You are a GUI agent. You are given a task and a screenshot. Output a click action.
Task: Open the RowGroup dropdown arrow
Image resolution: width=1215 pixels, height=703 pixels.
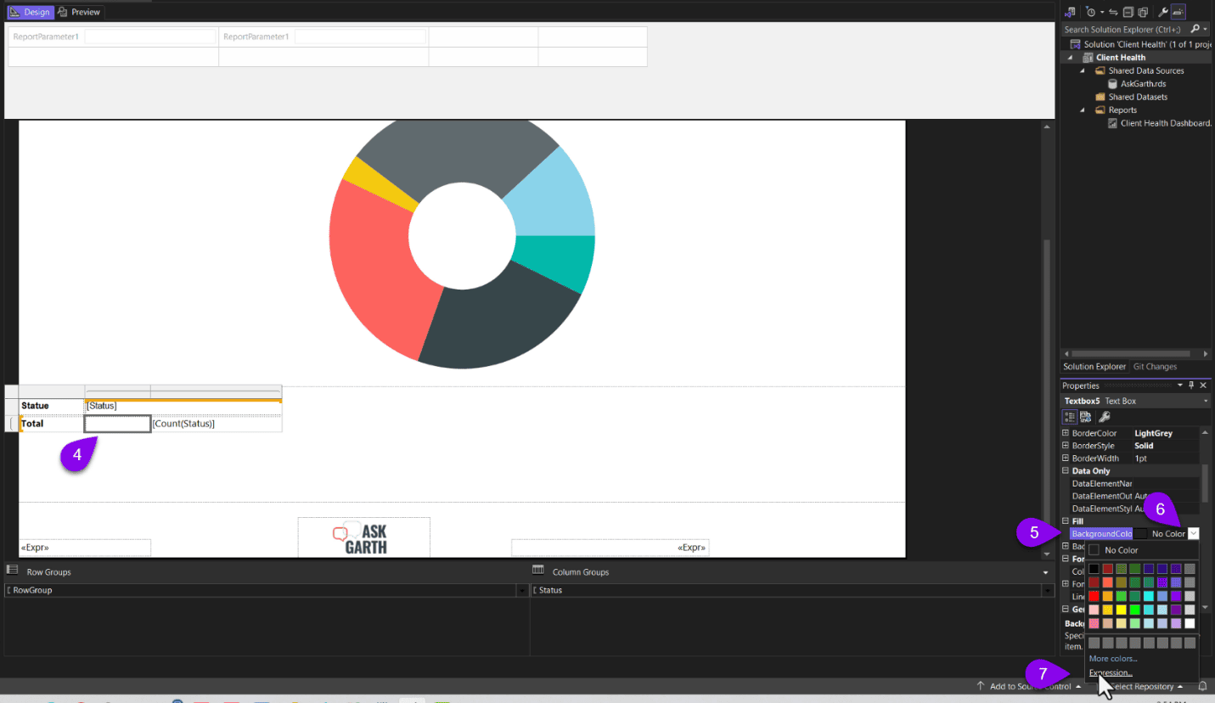tap(520, 590)
